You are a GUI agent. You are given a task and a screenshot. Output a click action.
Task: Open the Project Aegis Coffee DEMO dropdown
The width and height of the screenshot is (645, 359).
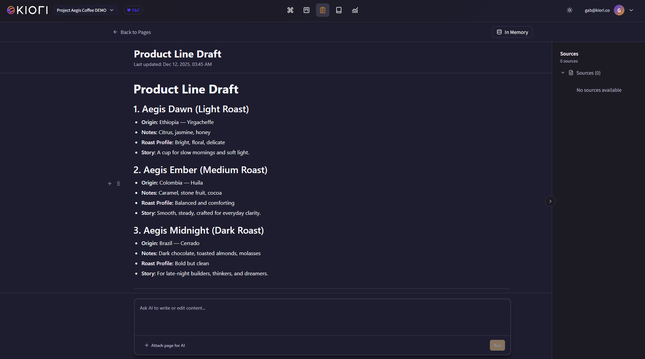(x=85, y=10)
